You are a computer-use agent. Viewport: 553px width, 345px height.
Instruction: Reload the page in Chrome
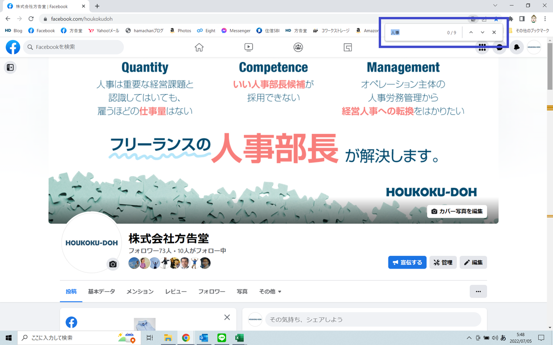point(31,19)
